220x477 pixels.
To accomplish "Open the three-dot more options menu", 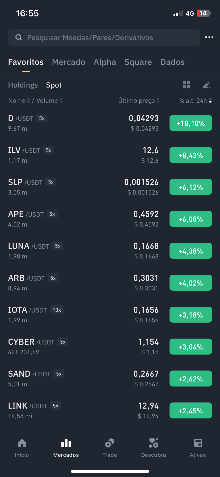I will coord(209,37).
